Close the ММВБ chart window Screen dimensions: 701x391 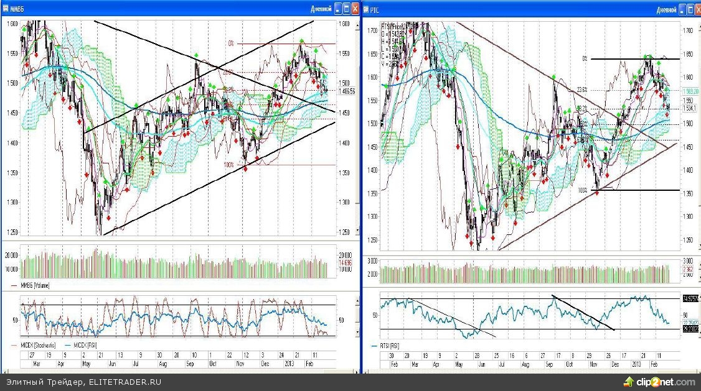tap(355, 9)
